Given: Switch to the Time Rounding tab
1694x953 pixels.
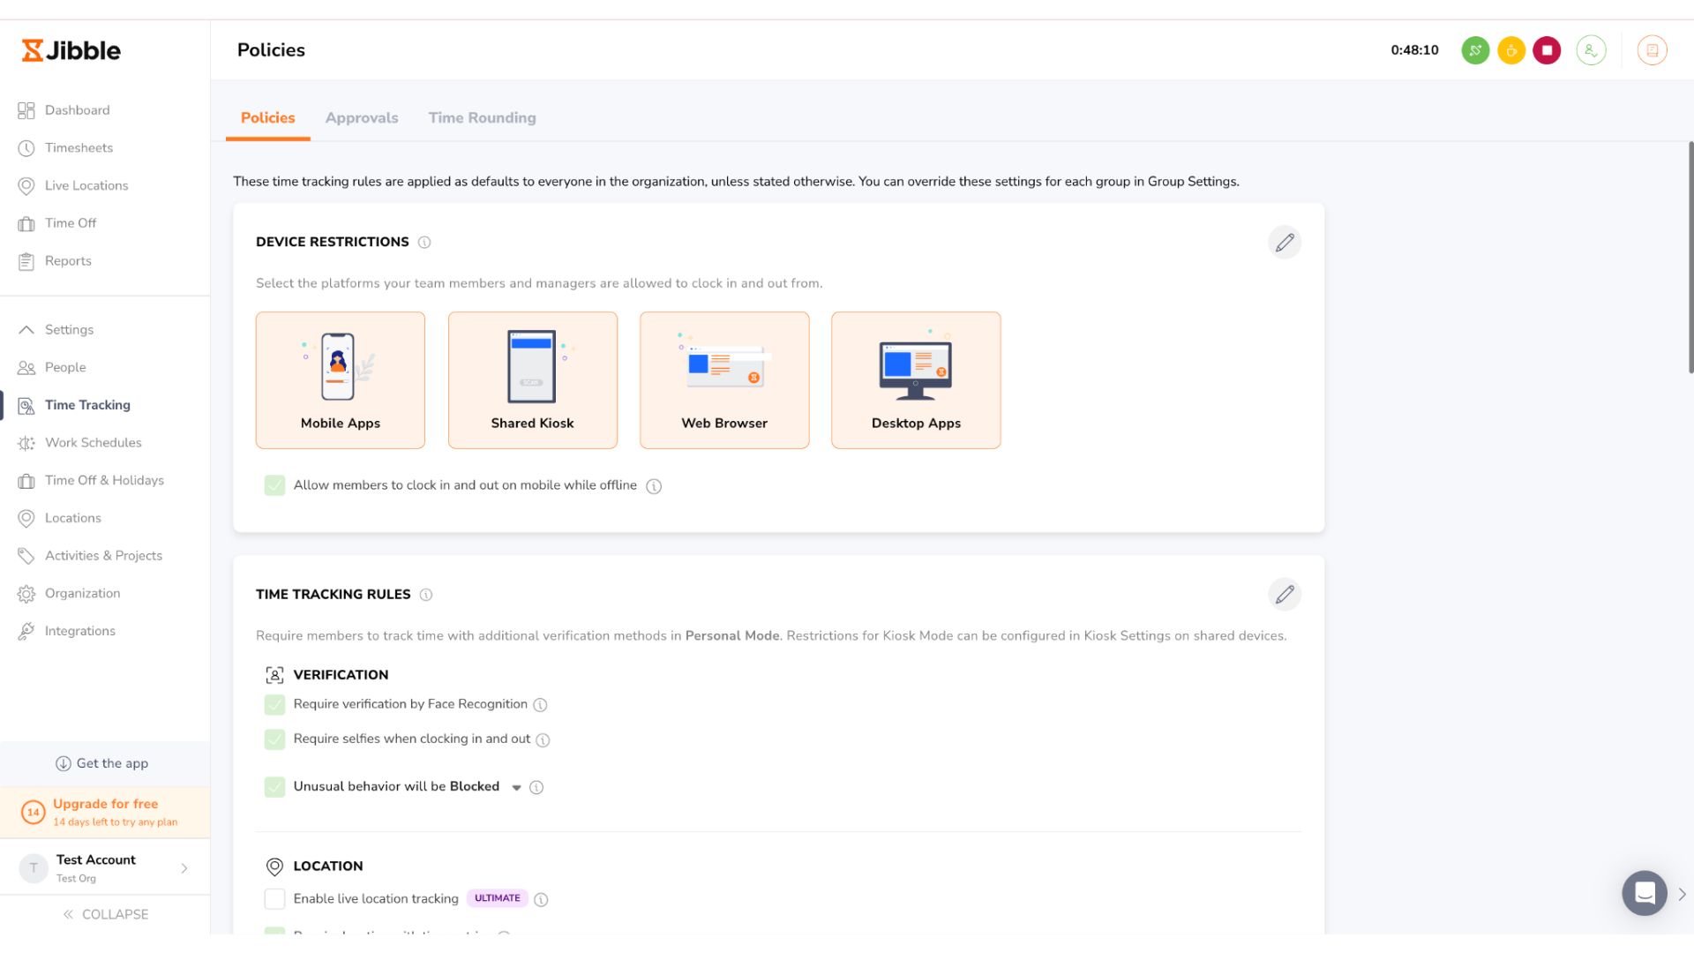Looking at the screenshot, I should click(482, 117).
